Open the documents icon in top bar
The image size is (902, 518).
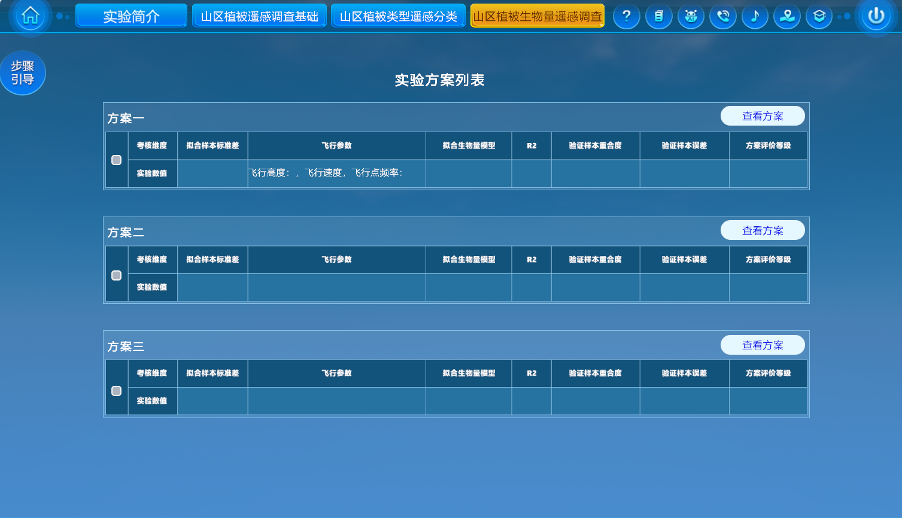coord(658,16)
